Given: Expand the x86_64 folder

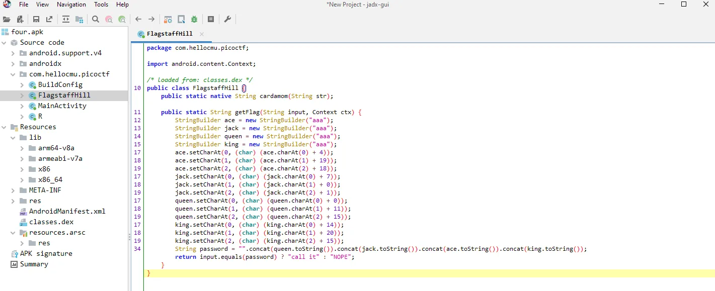Looking at the screenshot, I should [23, 180].
